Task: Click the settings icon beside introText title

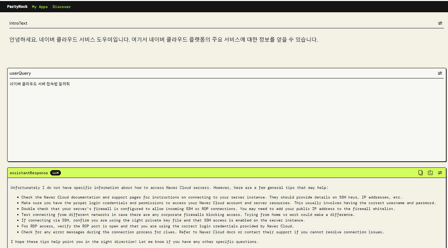Action: (x=440, y=23)
